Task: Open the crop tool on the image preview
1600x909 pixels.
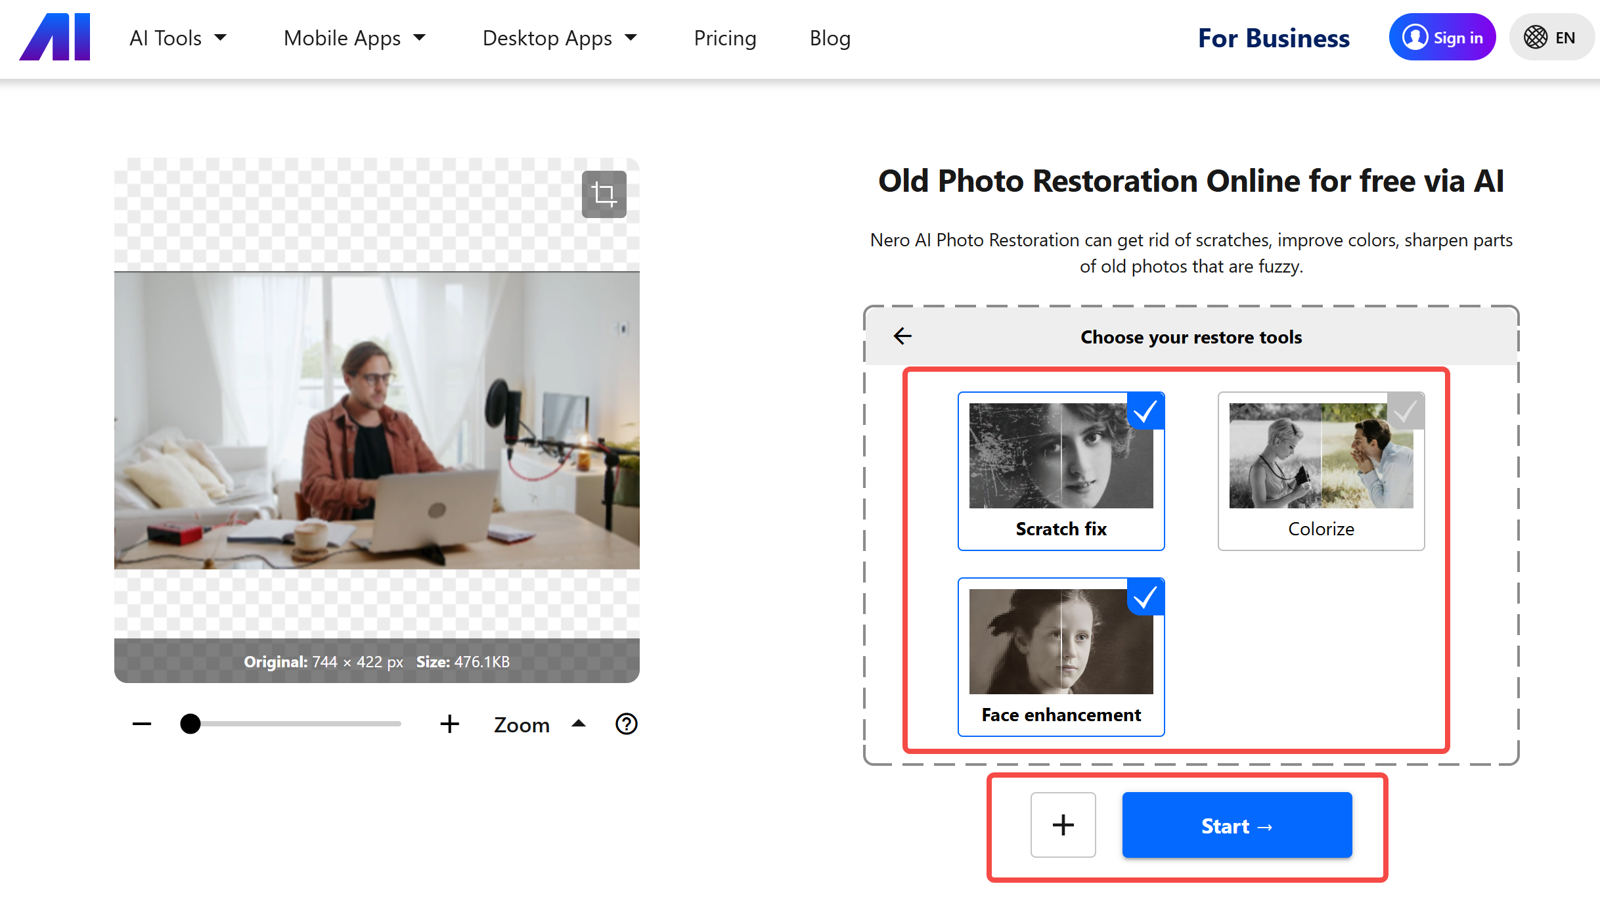Action: click(603, 194)
